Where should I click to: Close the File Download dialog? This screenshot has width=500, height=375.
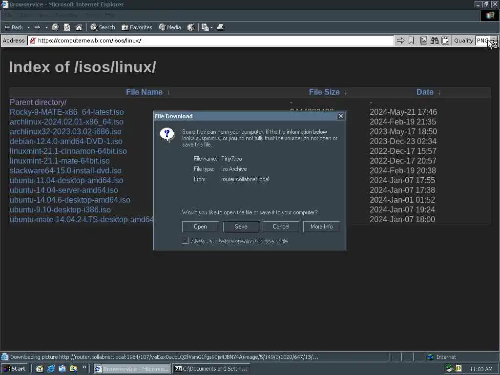tap(340, 116)
